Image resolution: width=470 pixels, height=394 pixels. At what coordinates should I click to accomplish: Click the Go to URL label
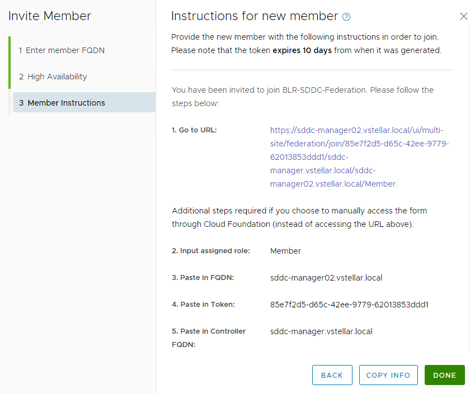194,130
